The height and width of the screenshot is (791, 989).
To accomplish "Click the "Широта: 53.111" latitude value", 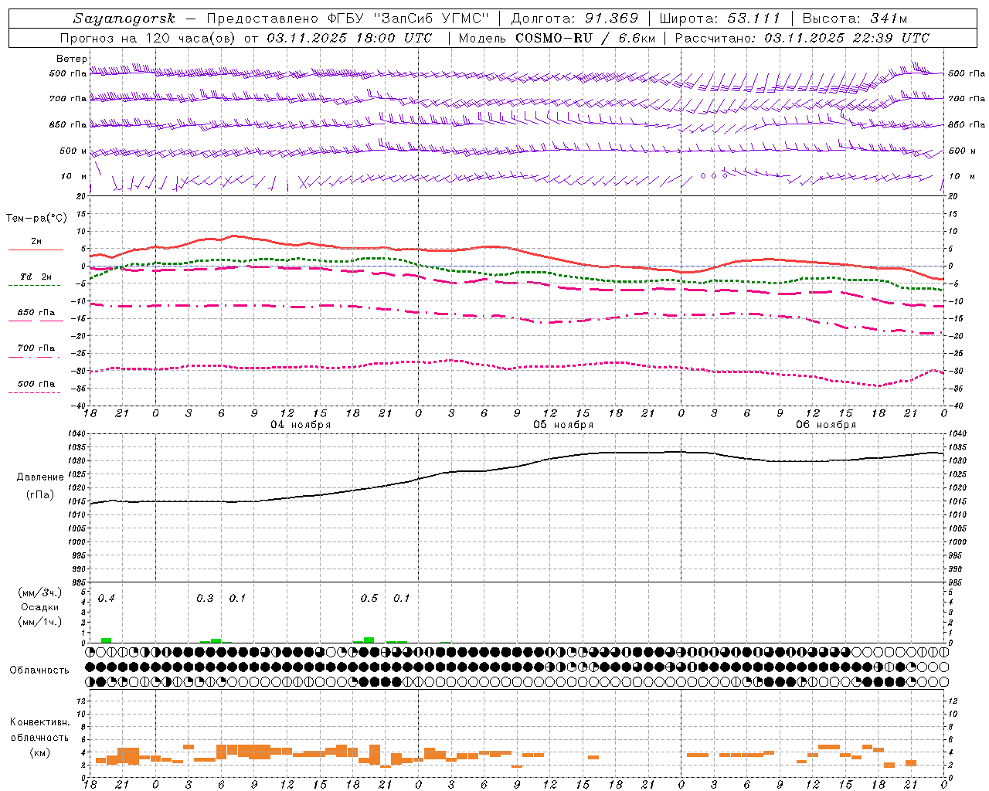I will click(x=719, y=19).
